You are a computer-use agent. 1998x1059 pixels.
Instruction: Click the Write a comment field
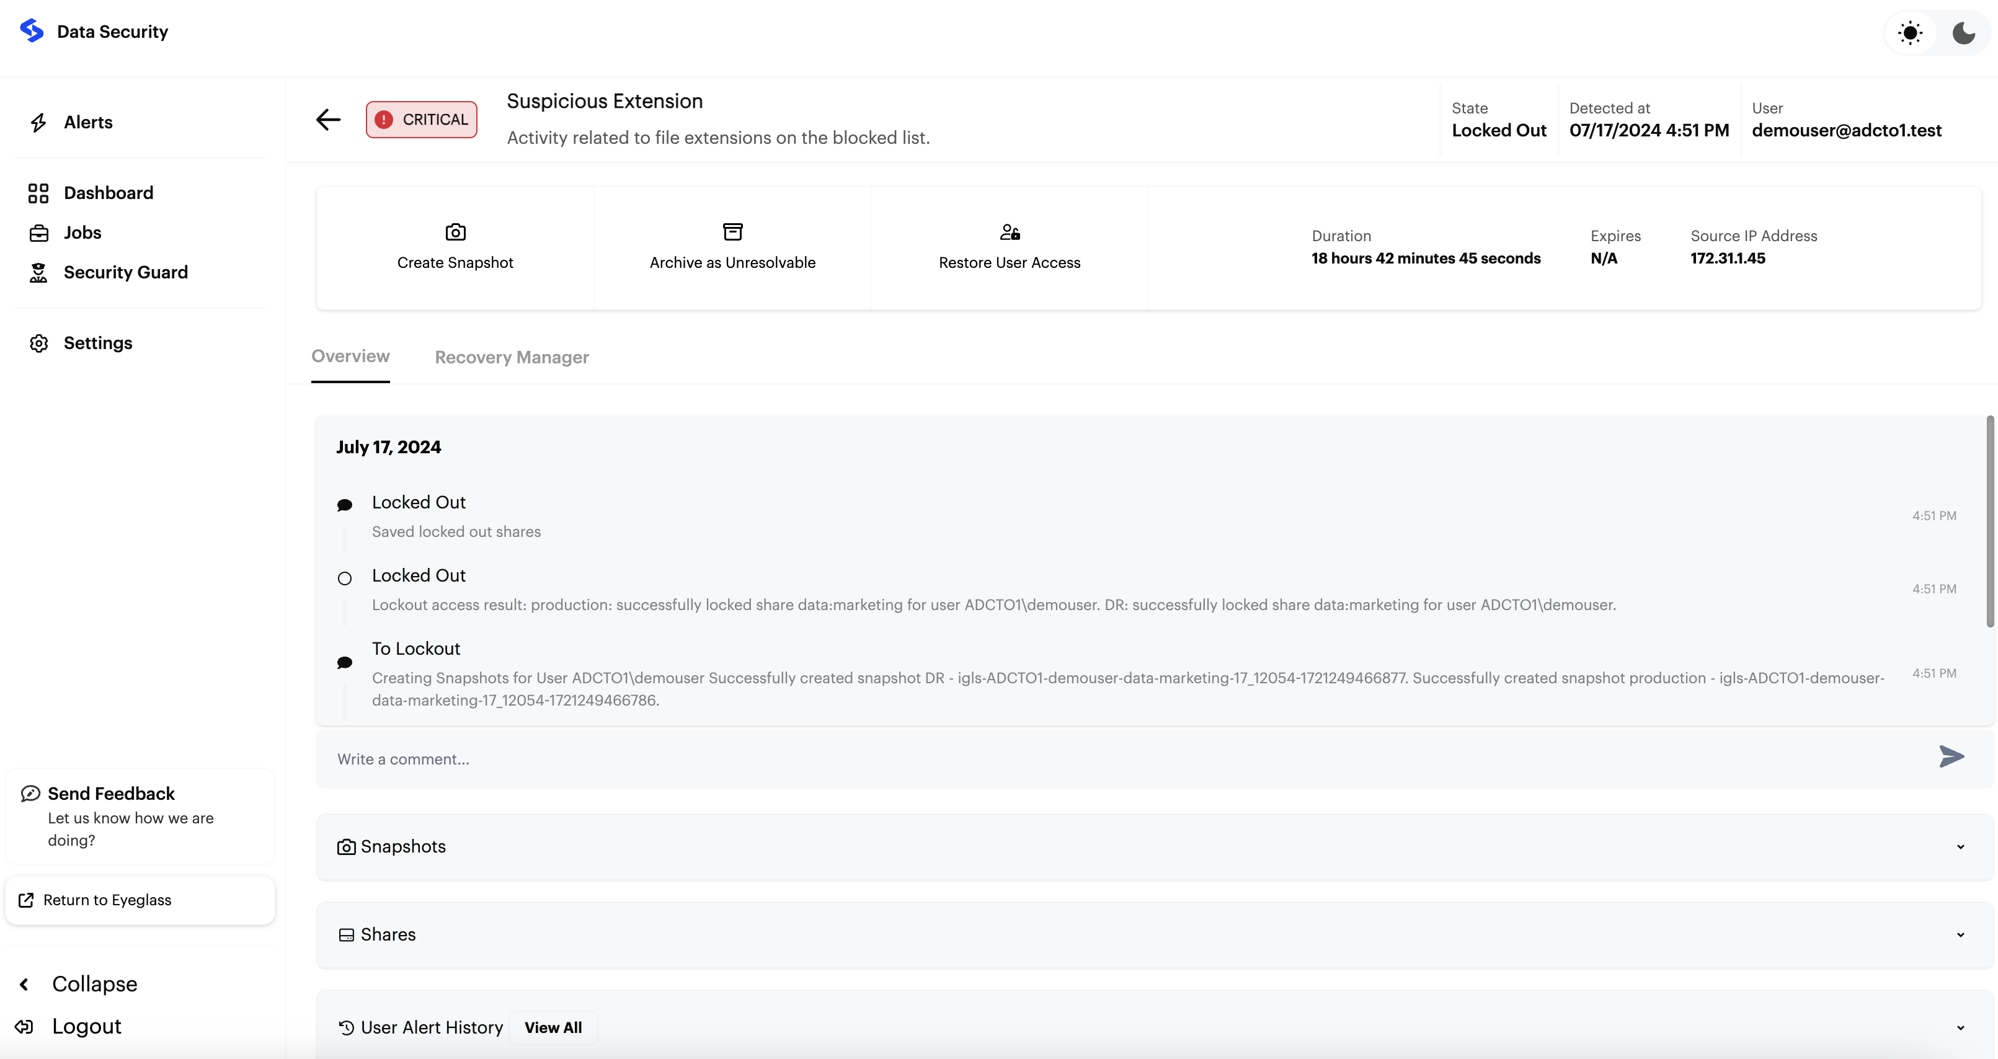point(1086,759)
